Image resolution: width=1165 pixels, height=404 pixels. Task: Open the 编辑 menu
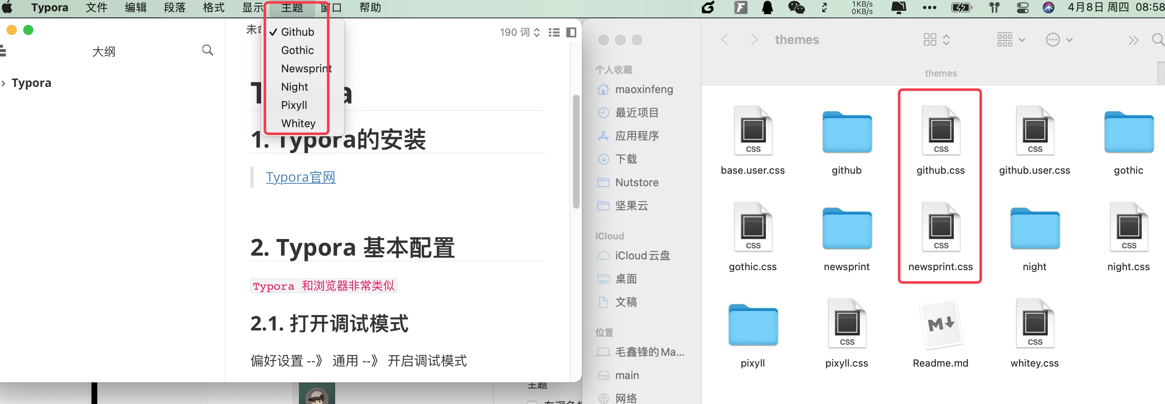136,7
